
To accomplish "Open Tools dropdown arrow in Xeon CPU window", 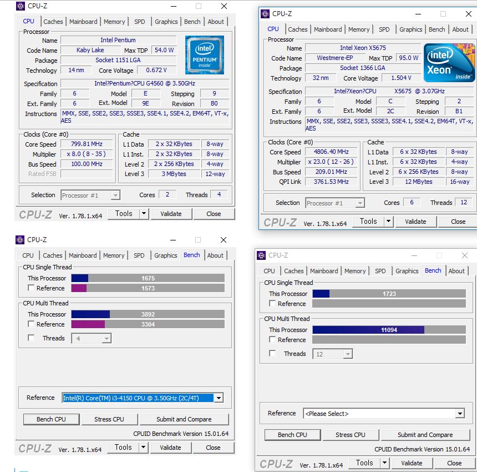I will 388,222.
